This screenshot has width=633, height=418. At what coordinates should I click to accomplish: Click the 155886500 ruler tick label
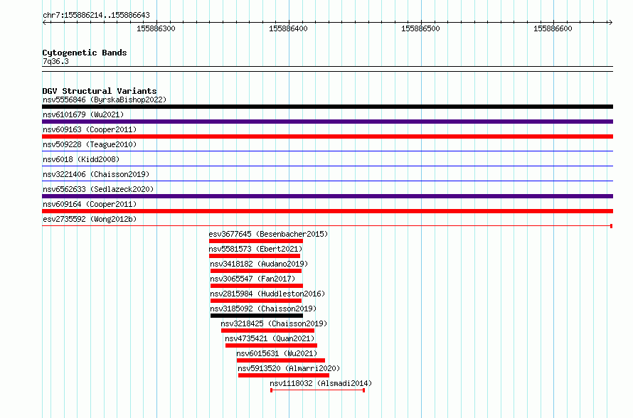pos(420,28)
